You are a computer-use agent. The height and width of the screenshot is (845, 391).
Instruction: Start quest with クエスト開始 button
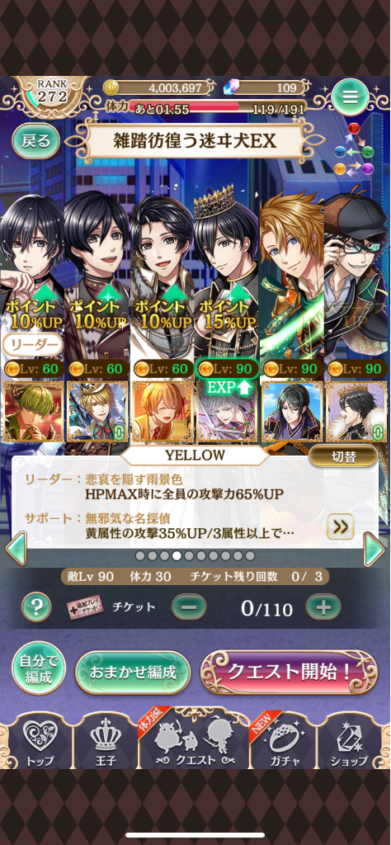(290, 672)
